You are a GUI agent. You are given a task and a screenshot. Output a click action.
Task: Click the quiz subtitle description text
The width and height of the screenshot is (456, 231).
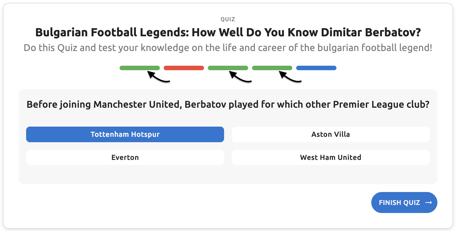pyautogui.click(x=228, y=48)
